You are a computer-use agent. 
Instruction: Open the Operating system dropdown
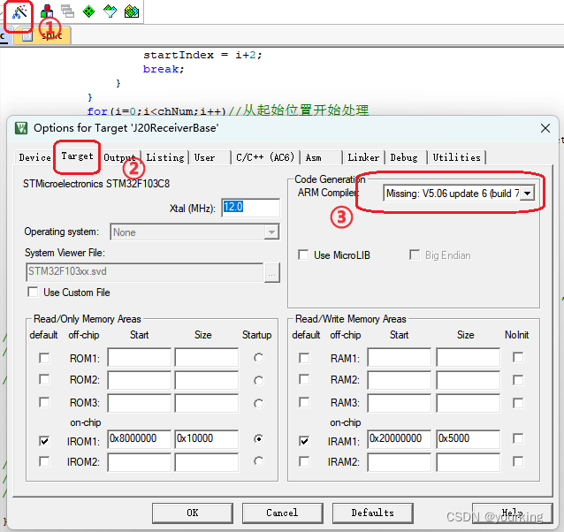(194, 232)
